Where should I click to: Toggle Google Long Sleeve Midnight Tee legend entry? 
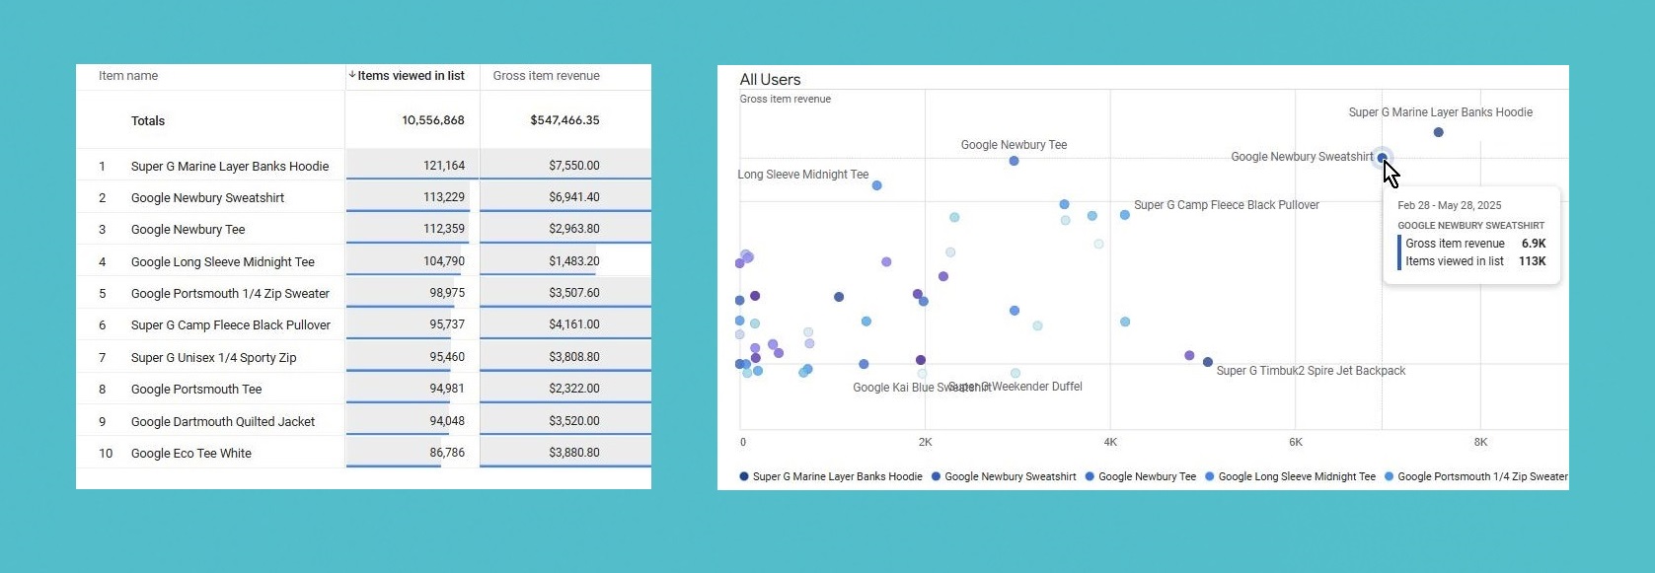[1290, 476]
